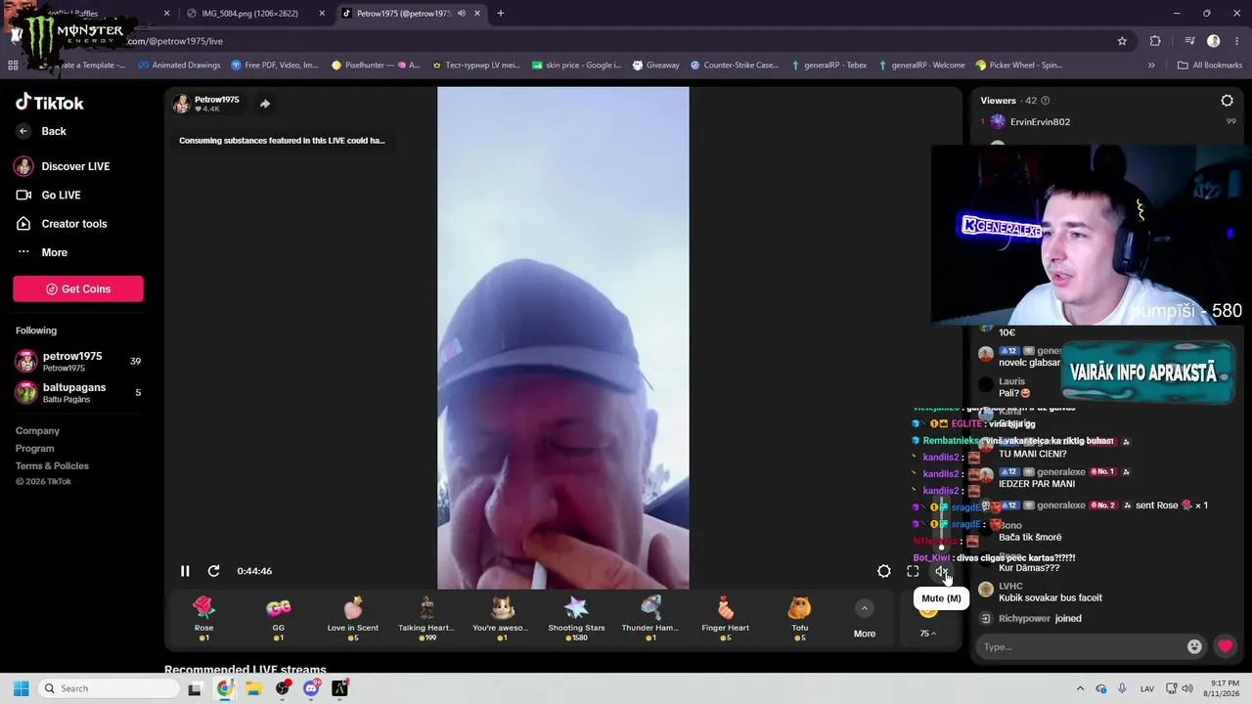
Task: Mute the Petrow1975 tab audio indicator
Action: click(x=461, y=14)
